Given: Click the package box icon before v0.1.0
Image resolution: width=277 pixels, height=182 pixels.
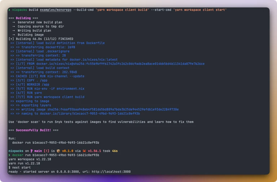Looking at the screenshot, I should click(x=58, y=151).
